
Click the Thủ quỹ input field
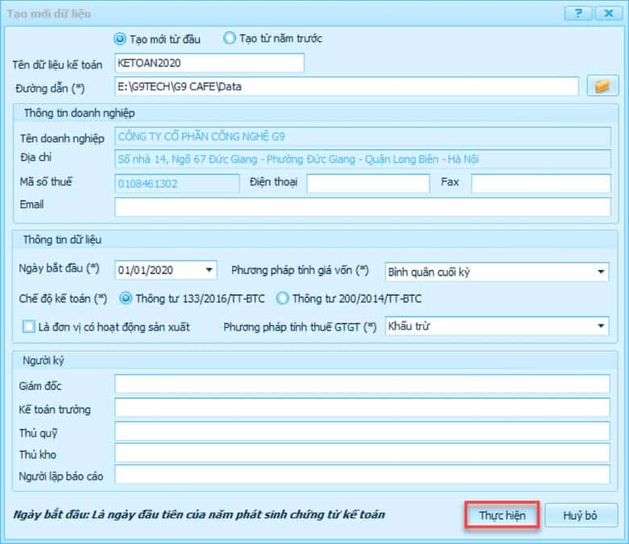point(363,431)
